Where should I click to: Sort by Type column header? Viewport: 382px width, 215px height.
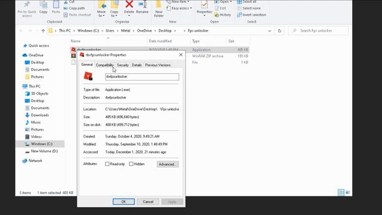(196, 41)
